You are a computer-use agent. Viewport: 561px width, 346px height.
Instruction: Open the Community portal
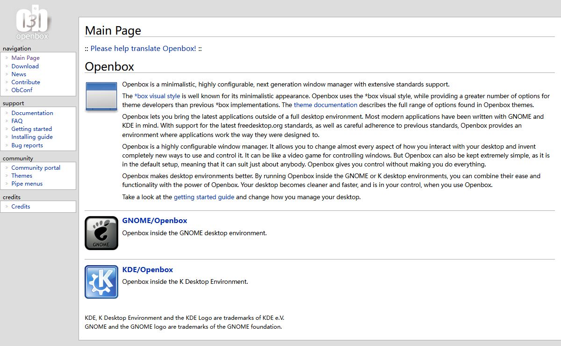point(36,168)
